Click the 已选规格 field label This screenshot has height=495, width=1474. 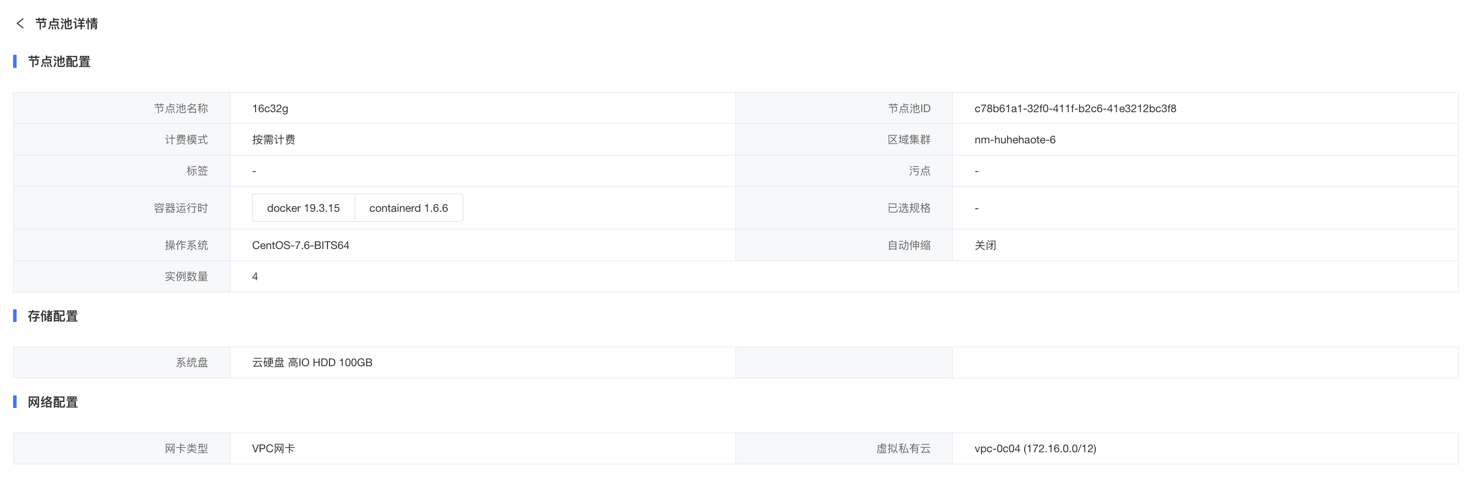pos(909,208)
